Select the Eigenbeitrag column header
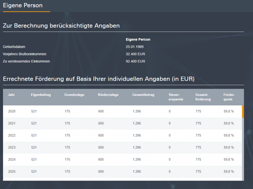The image size is (253, 189). [x=41, y=95]
